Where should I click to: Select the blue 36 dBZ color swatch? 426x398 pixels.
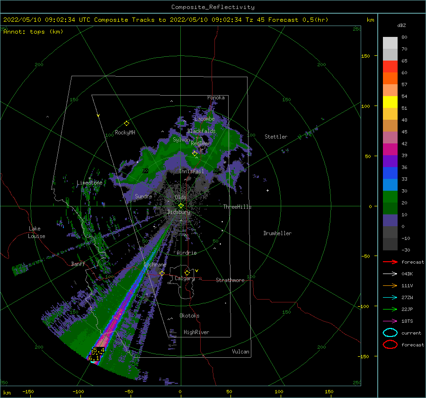point(390,173)
